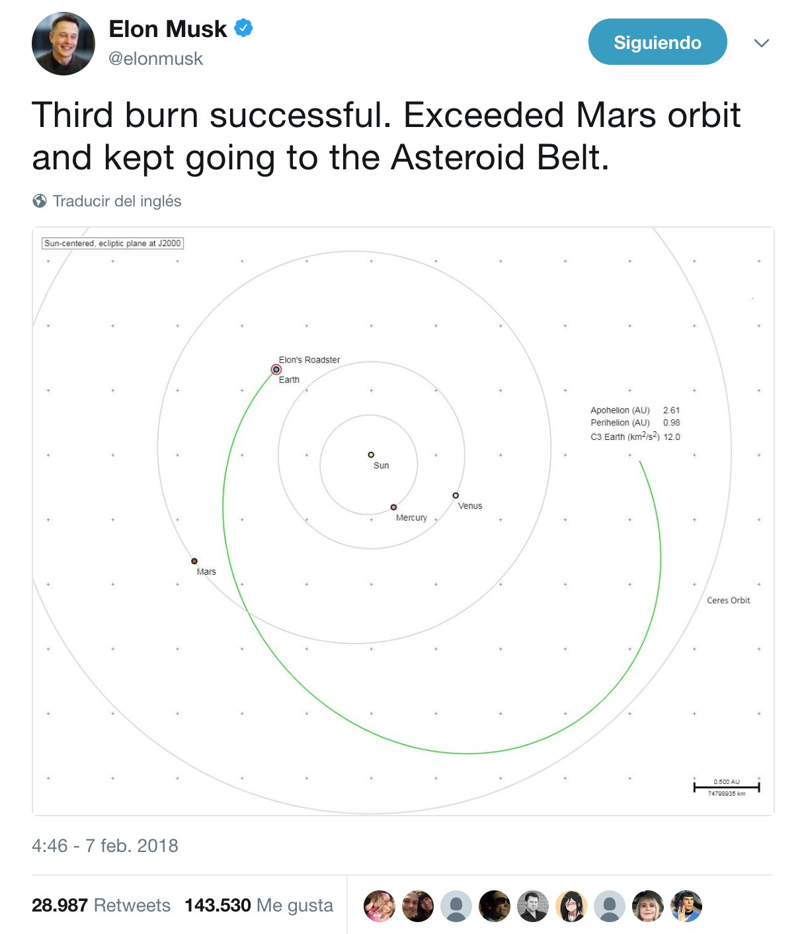Click the Sun marker at chart center

tap(371, 454)
